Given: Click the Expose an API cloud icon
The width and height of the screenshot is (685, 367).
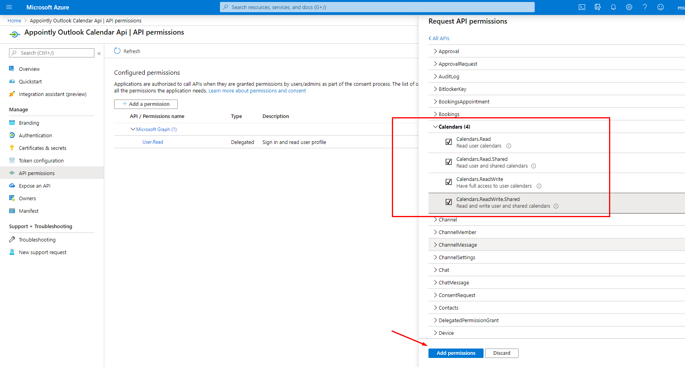Looking at the screenshot, I should [12, 185].
